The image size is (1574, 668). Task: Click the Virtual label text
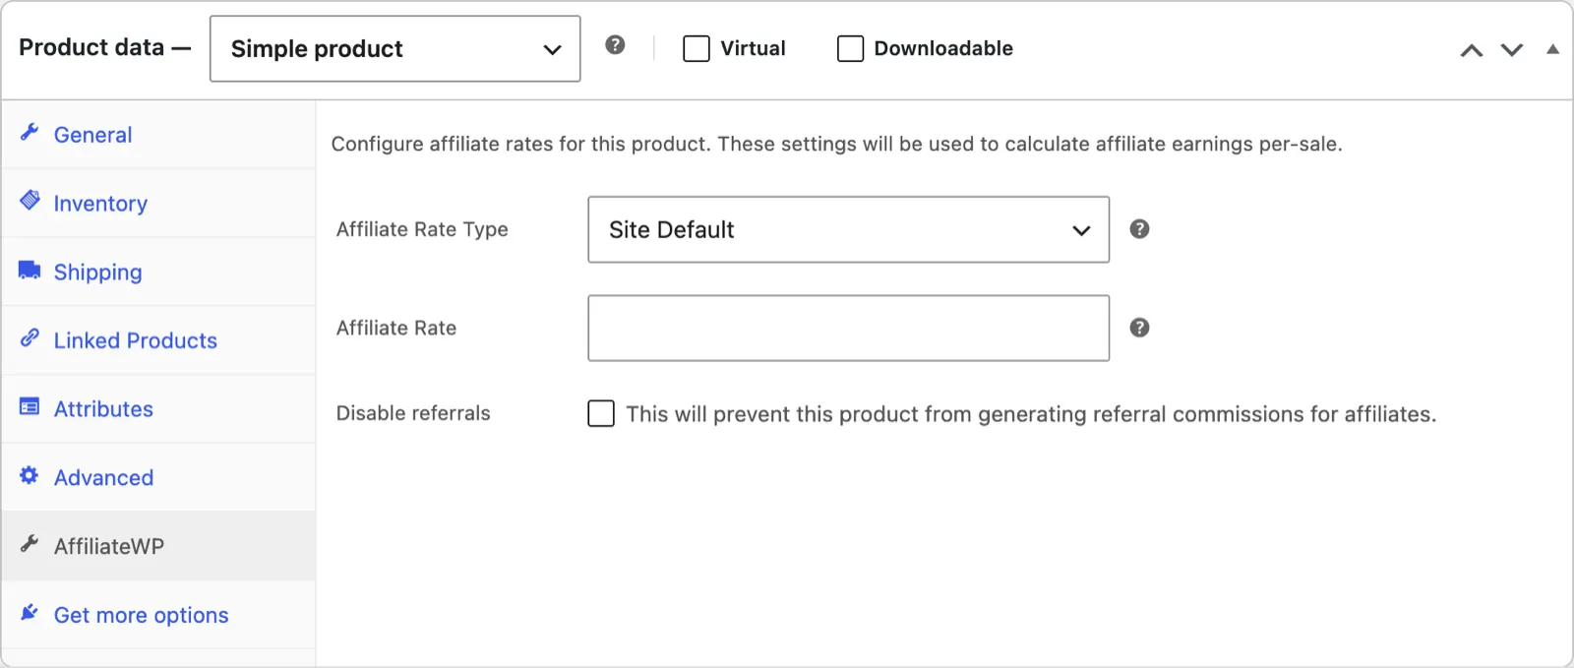click(753, 48)
